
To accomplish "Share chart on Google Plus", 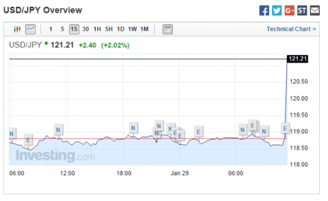I will tap(290, 10).
